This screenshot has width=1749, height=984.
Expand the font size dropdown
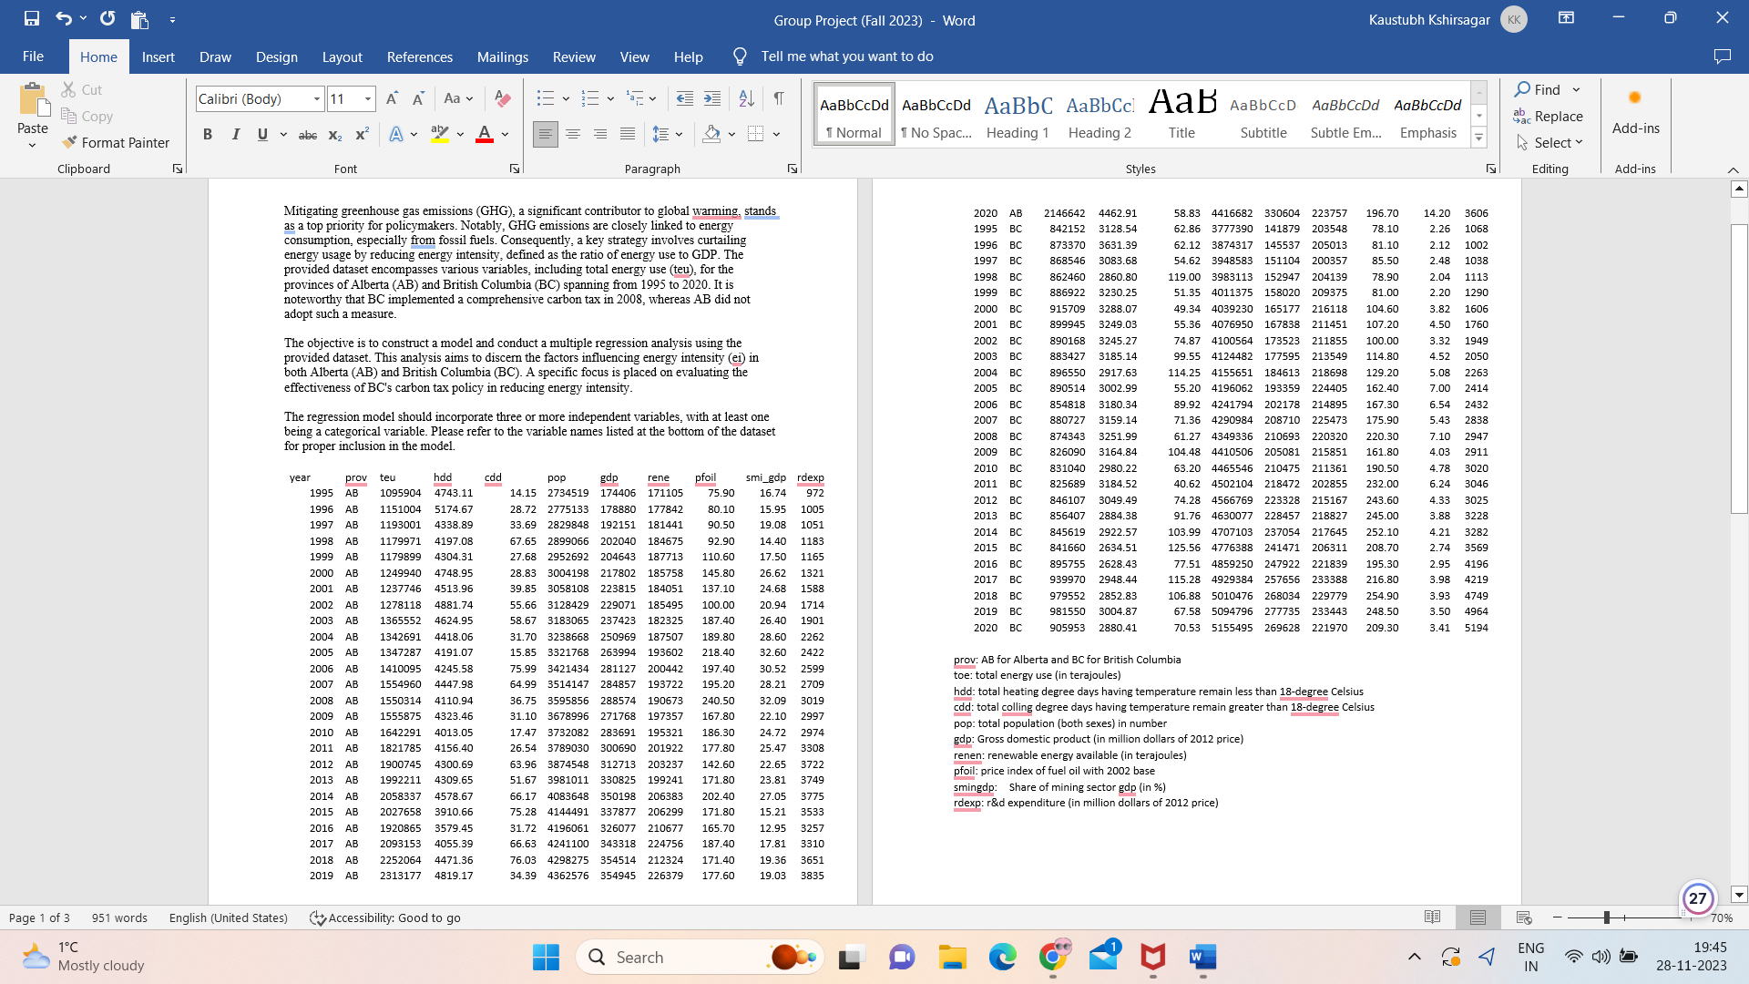tap(368, 98)
